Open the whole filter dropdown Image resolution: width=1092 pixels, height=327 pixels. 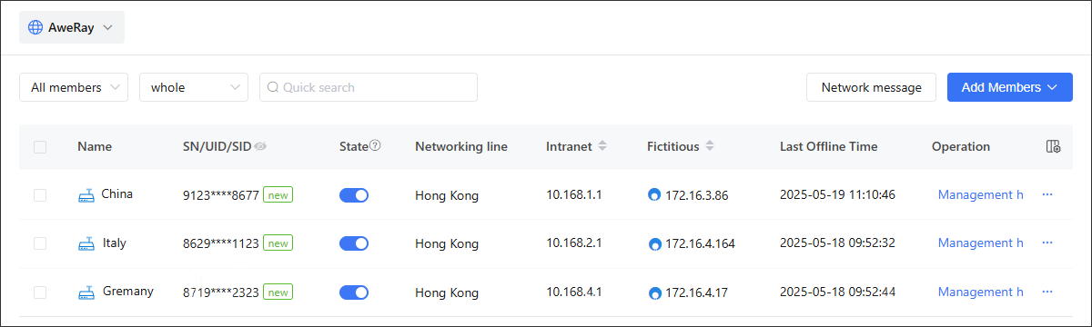[194, 87]
